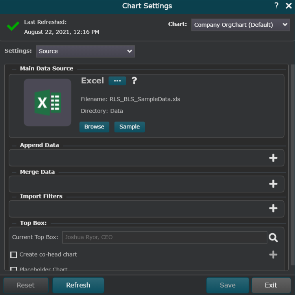Toggle the Placeholder Chart checkbox
This screenshot has height=295, width=295.
click(14, 269)
